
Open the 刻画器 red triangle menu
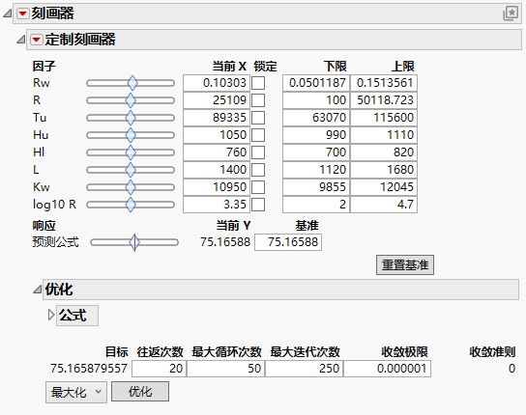pyautogui.click(x=23, y=14)
